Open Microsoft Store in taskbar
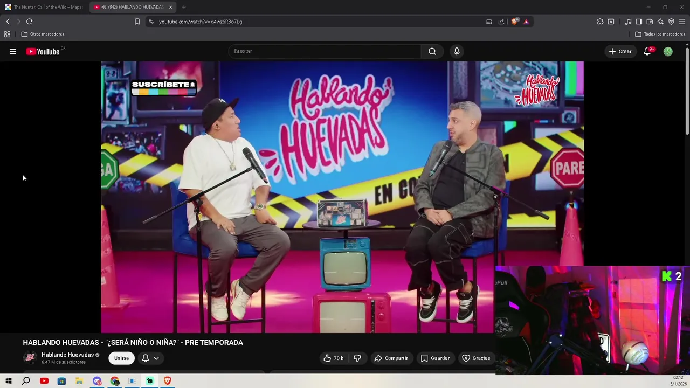 [61, 381]
